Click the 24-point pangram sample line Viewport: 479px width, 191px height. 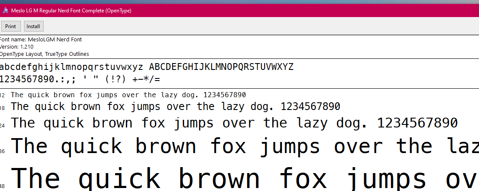(x=234, y=123)
